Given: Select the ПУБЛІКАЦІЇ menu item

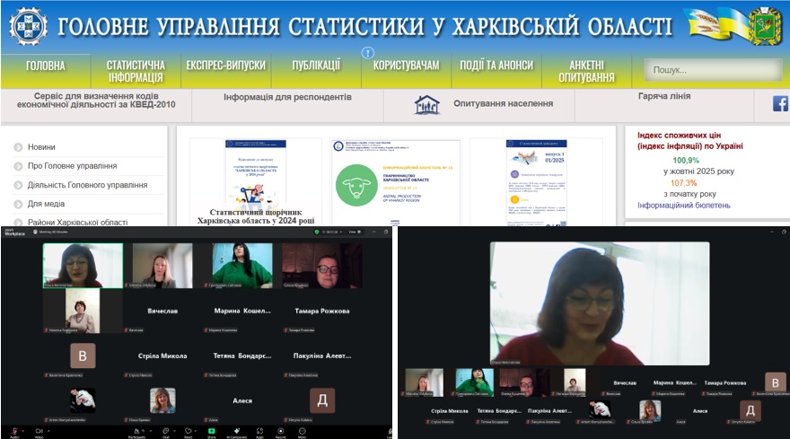Looking at the screenshot, I should [316, 66].
